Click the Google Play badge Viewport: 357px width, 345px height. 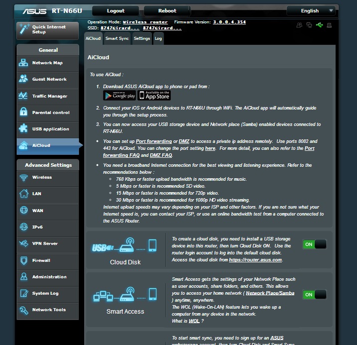tap(119, 96)
